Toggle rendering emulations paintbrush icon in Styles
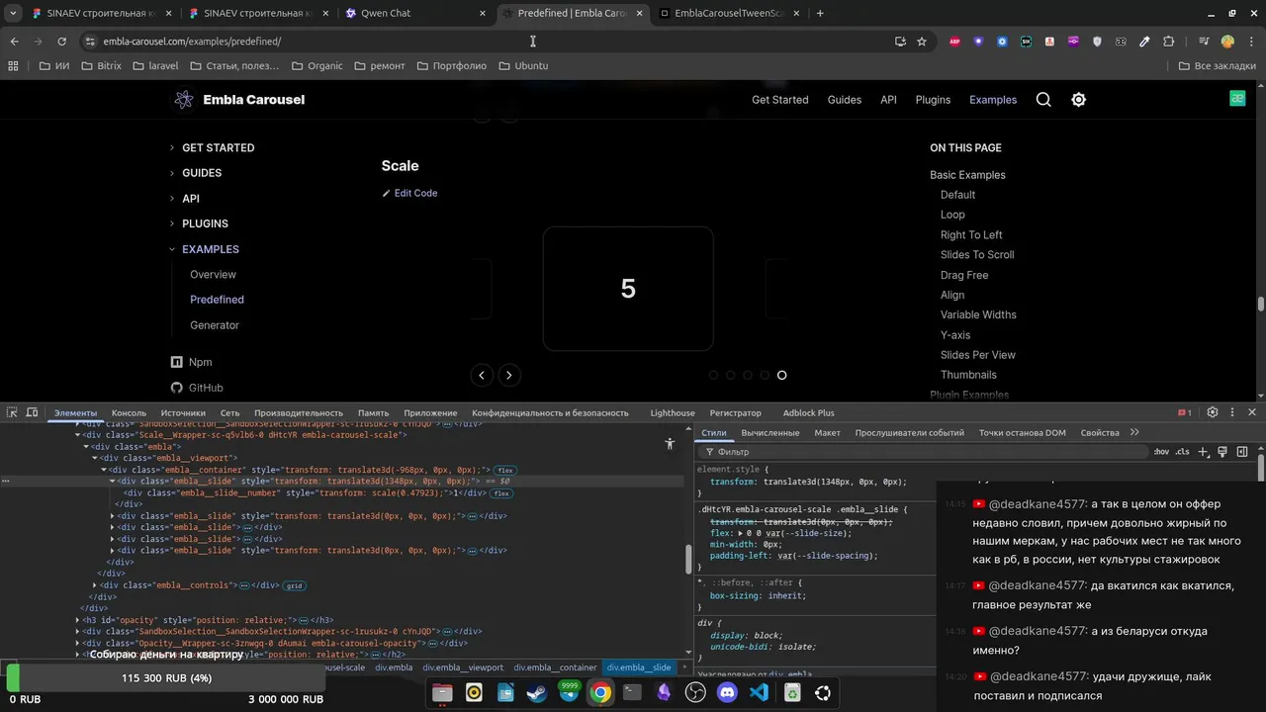 [x=1222, y=452]
